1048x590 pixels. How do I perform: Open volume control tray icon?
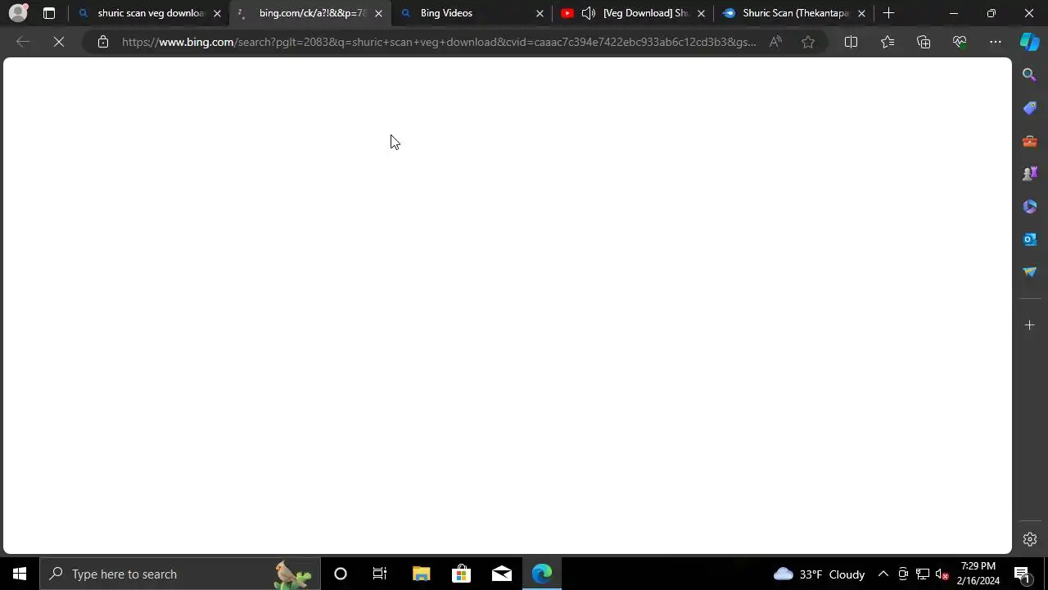tap(942, 574)
